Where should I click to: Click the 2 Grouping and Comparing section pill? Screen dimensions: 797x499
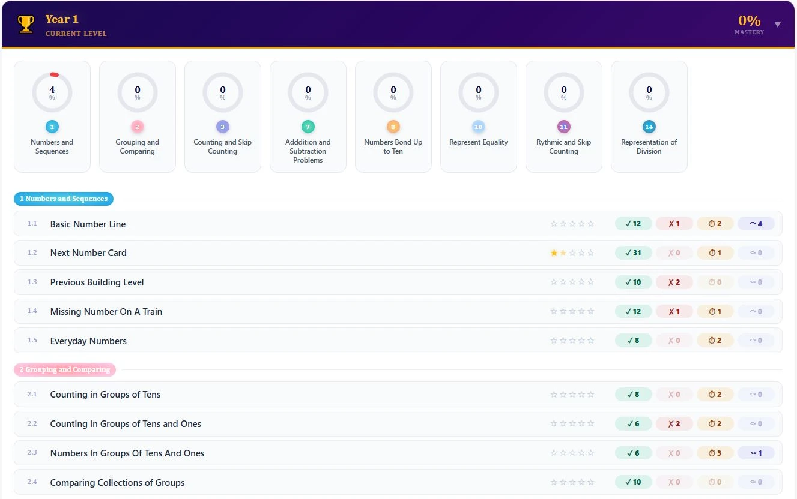pyautogui.click(x=65, y=369)
